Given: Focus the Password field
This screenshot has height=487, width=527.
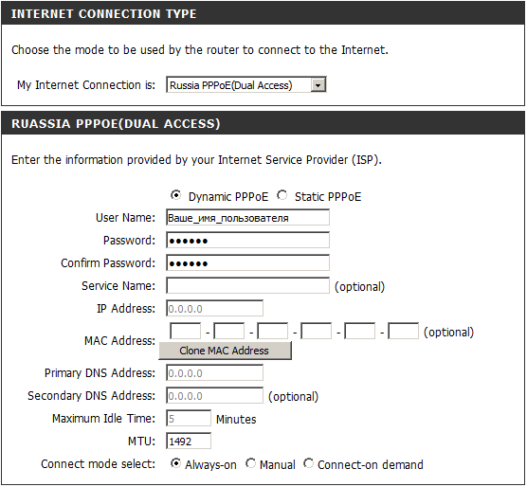Looking at the screenshot, I should pyautogui.click(x=247, y=241).
